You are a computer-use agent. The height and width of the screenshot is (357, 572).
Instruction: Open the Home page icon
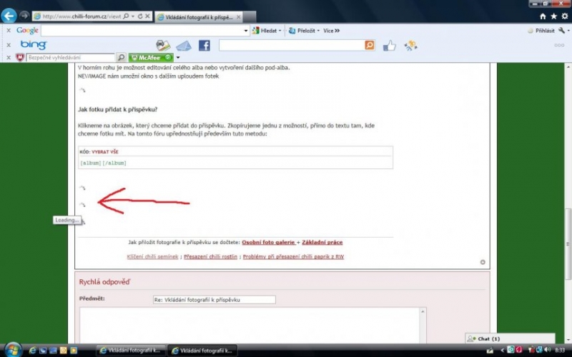pyautogui.click(x=543, y=16)
